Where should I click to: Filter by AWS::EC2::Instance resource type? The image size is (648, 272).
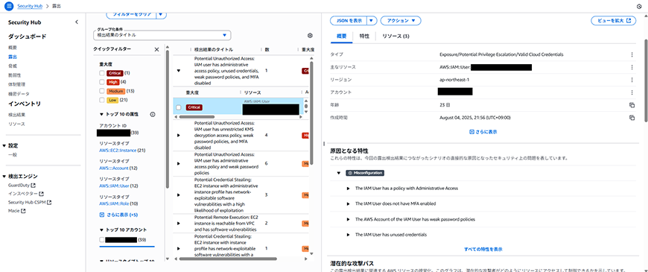tap(118, 151)
